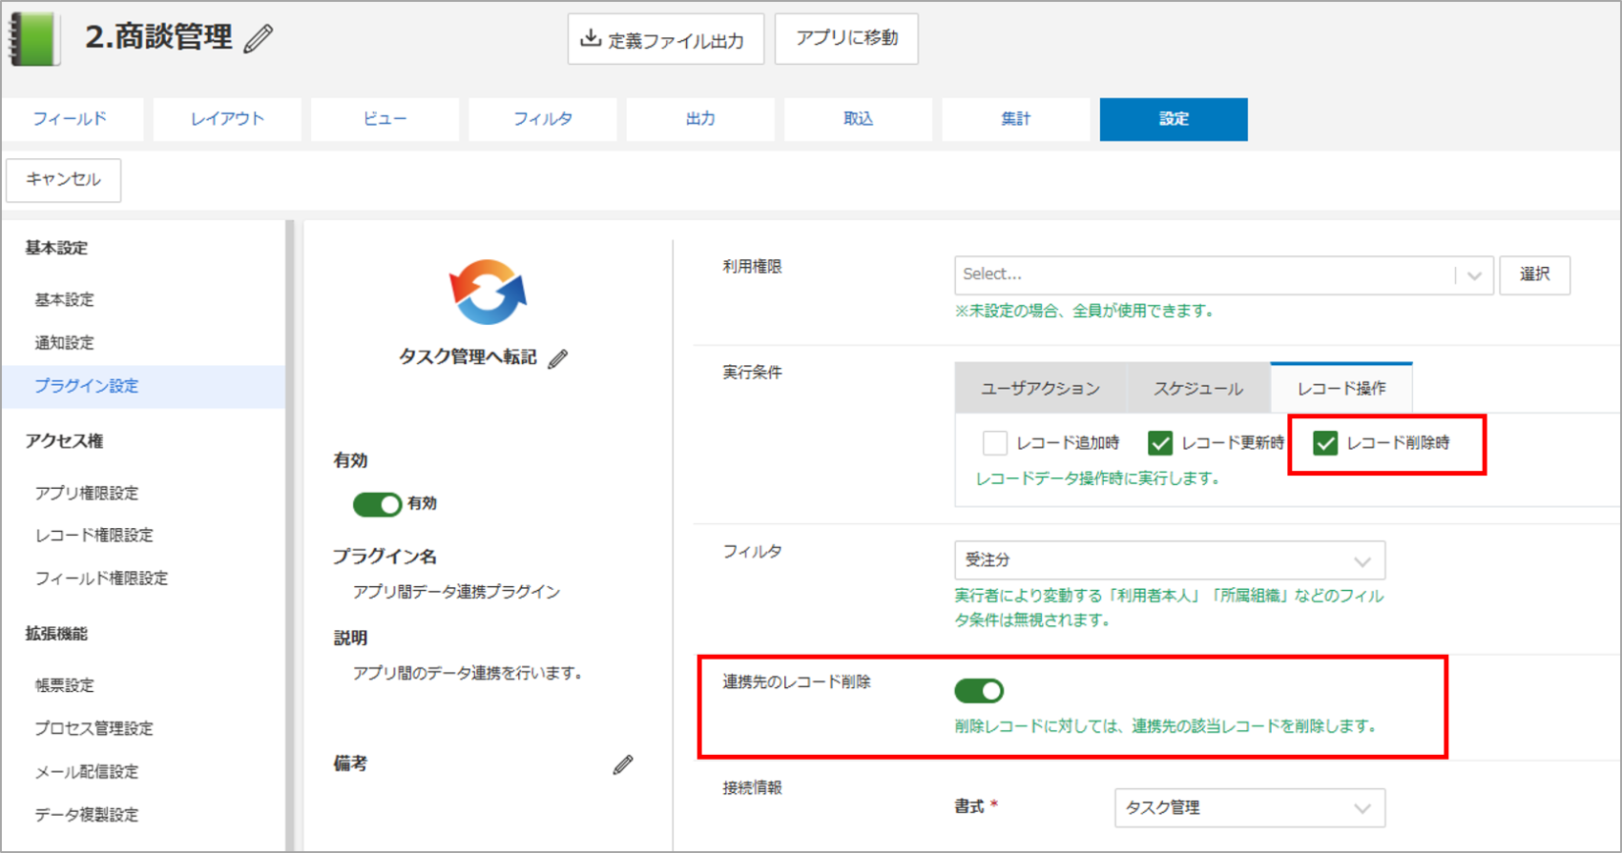Screen dimensions: 1622x853
Task: Click the pencil icon next to 備考
Action: [x=623, y=764]
